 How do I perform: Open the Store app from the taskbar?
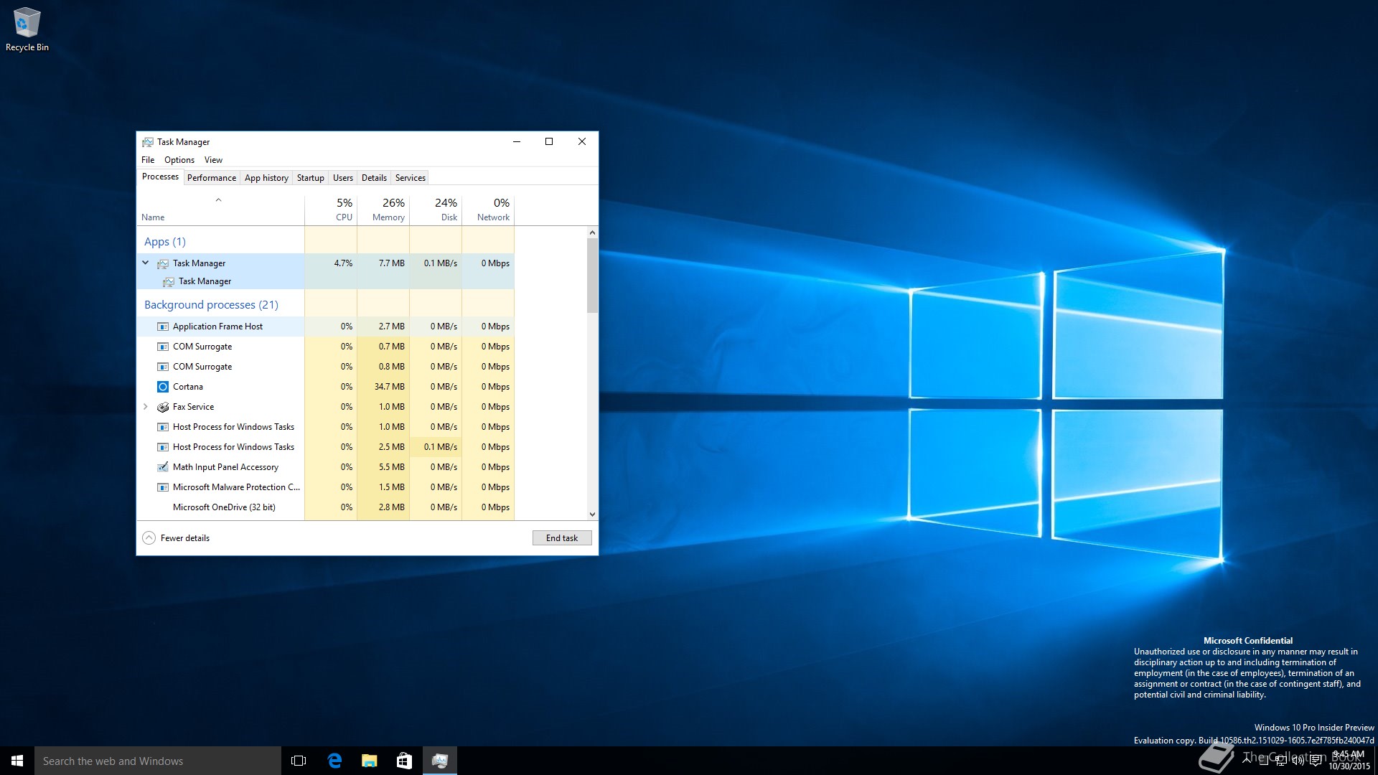[x=405, y=761]
